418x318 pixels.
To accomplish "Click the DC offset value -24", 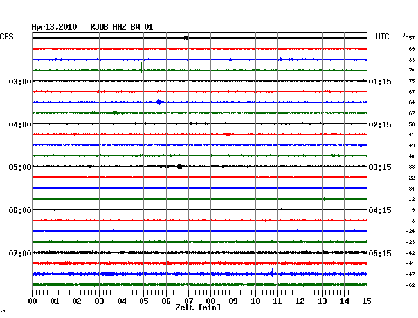I will [x=410, y=231].
